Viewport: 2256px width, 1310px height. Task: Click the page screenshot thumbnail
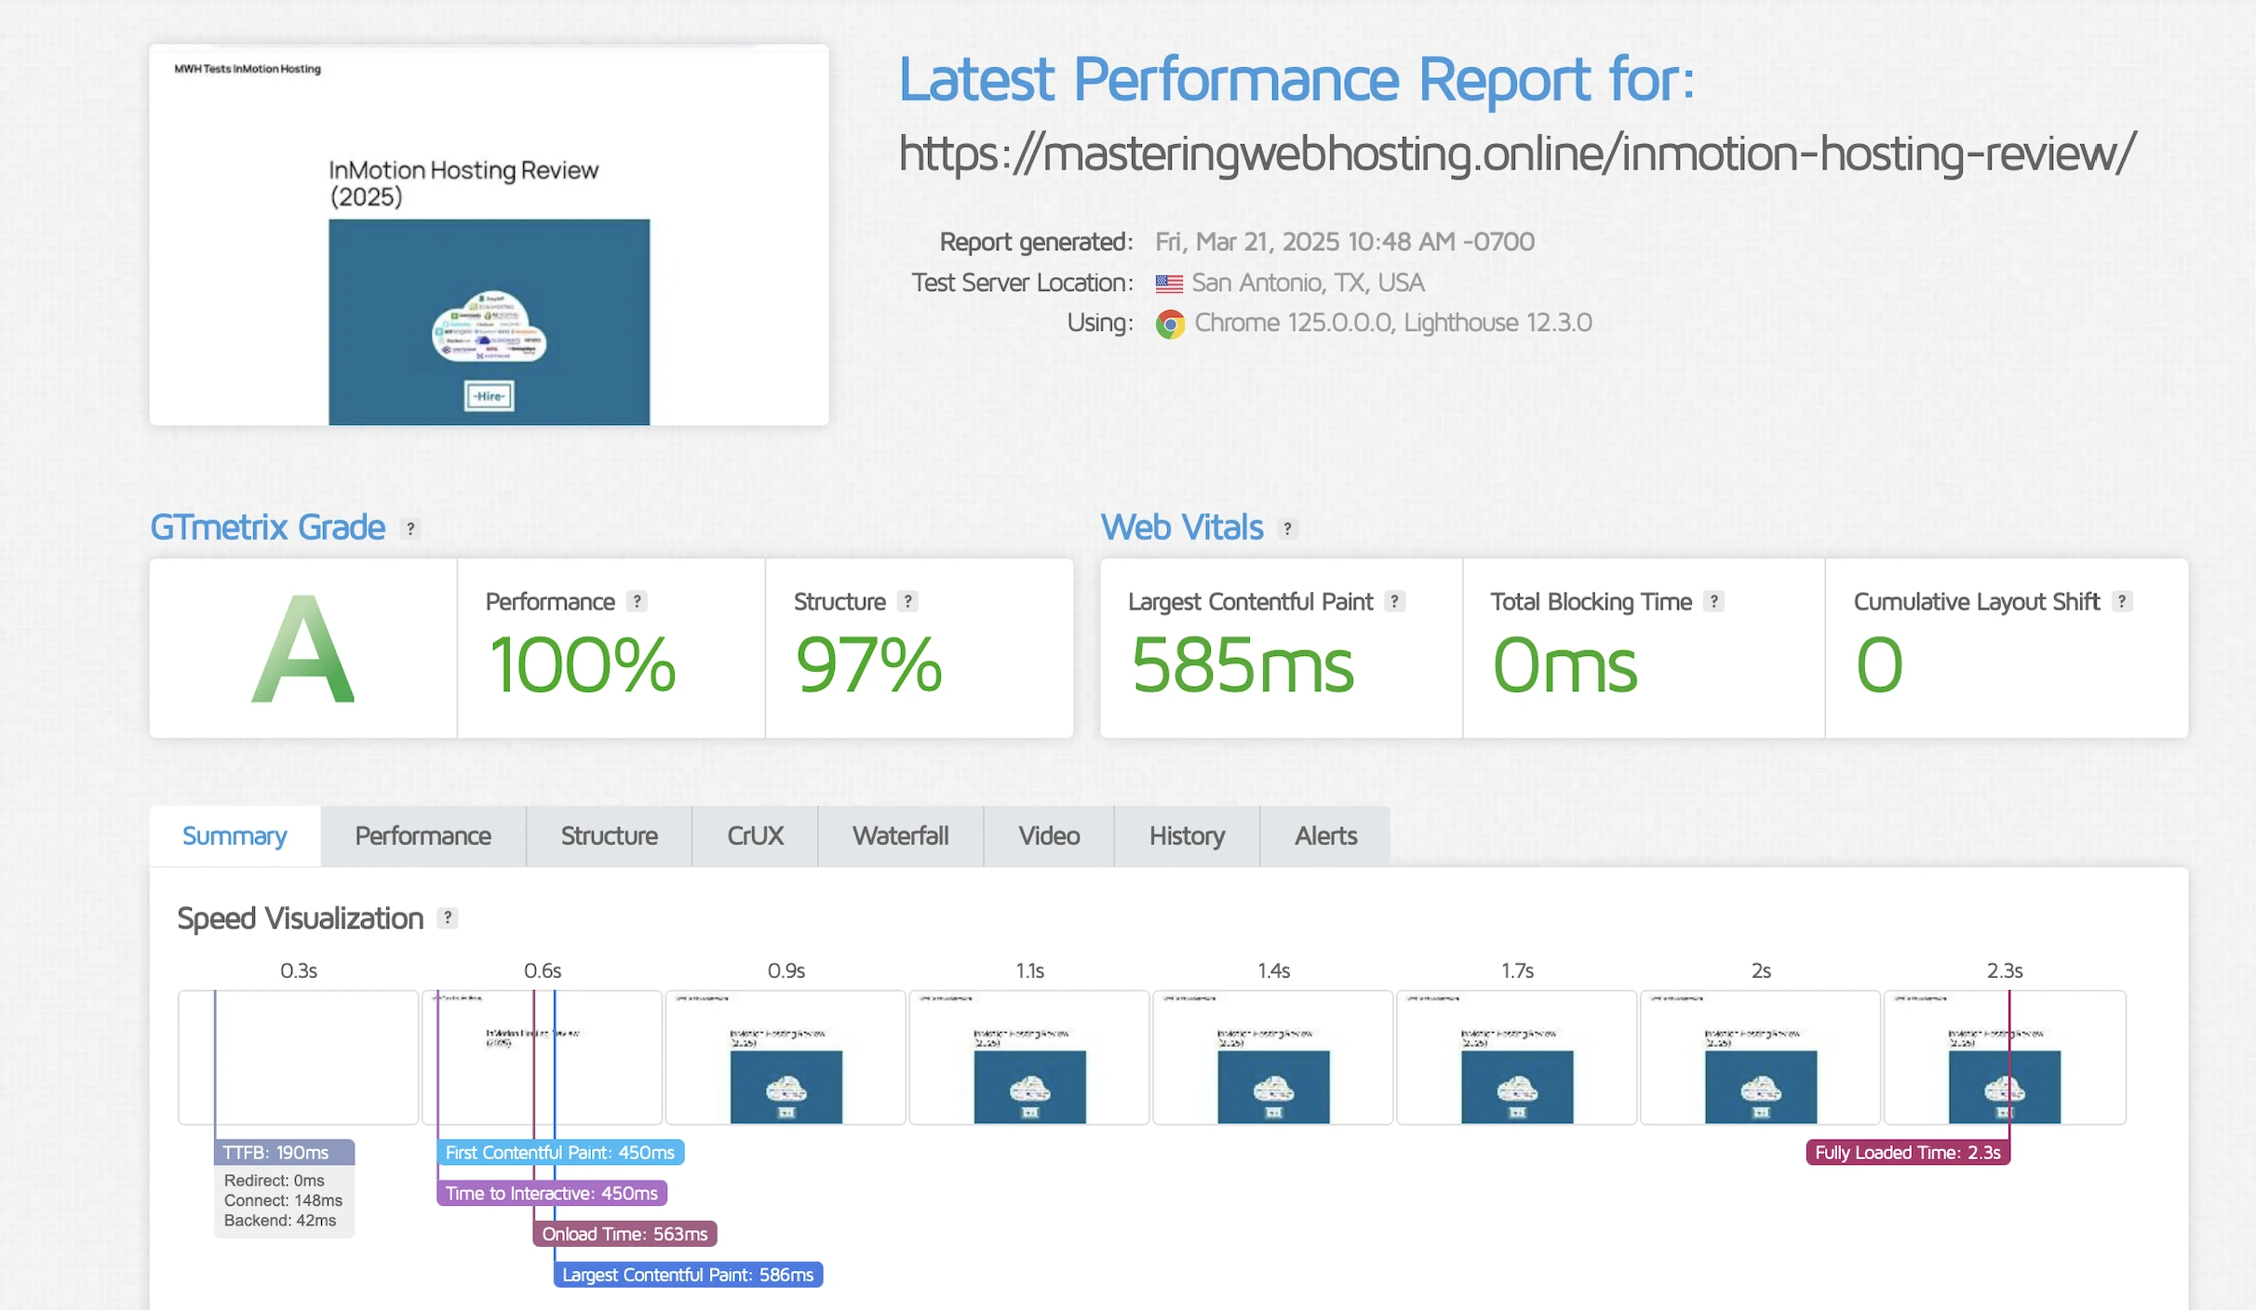coord(489,234)
